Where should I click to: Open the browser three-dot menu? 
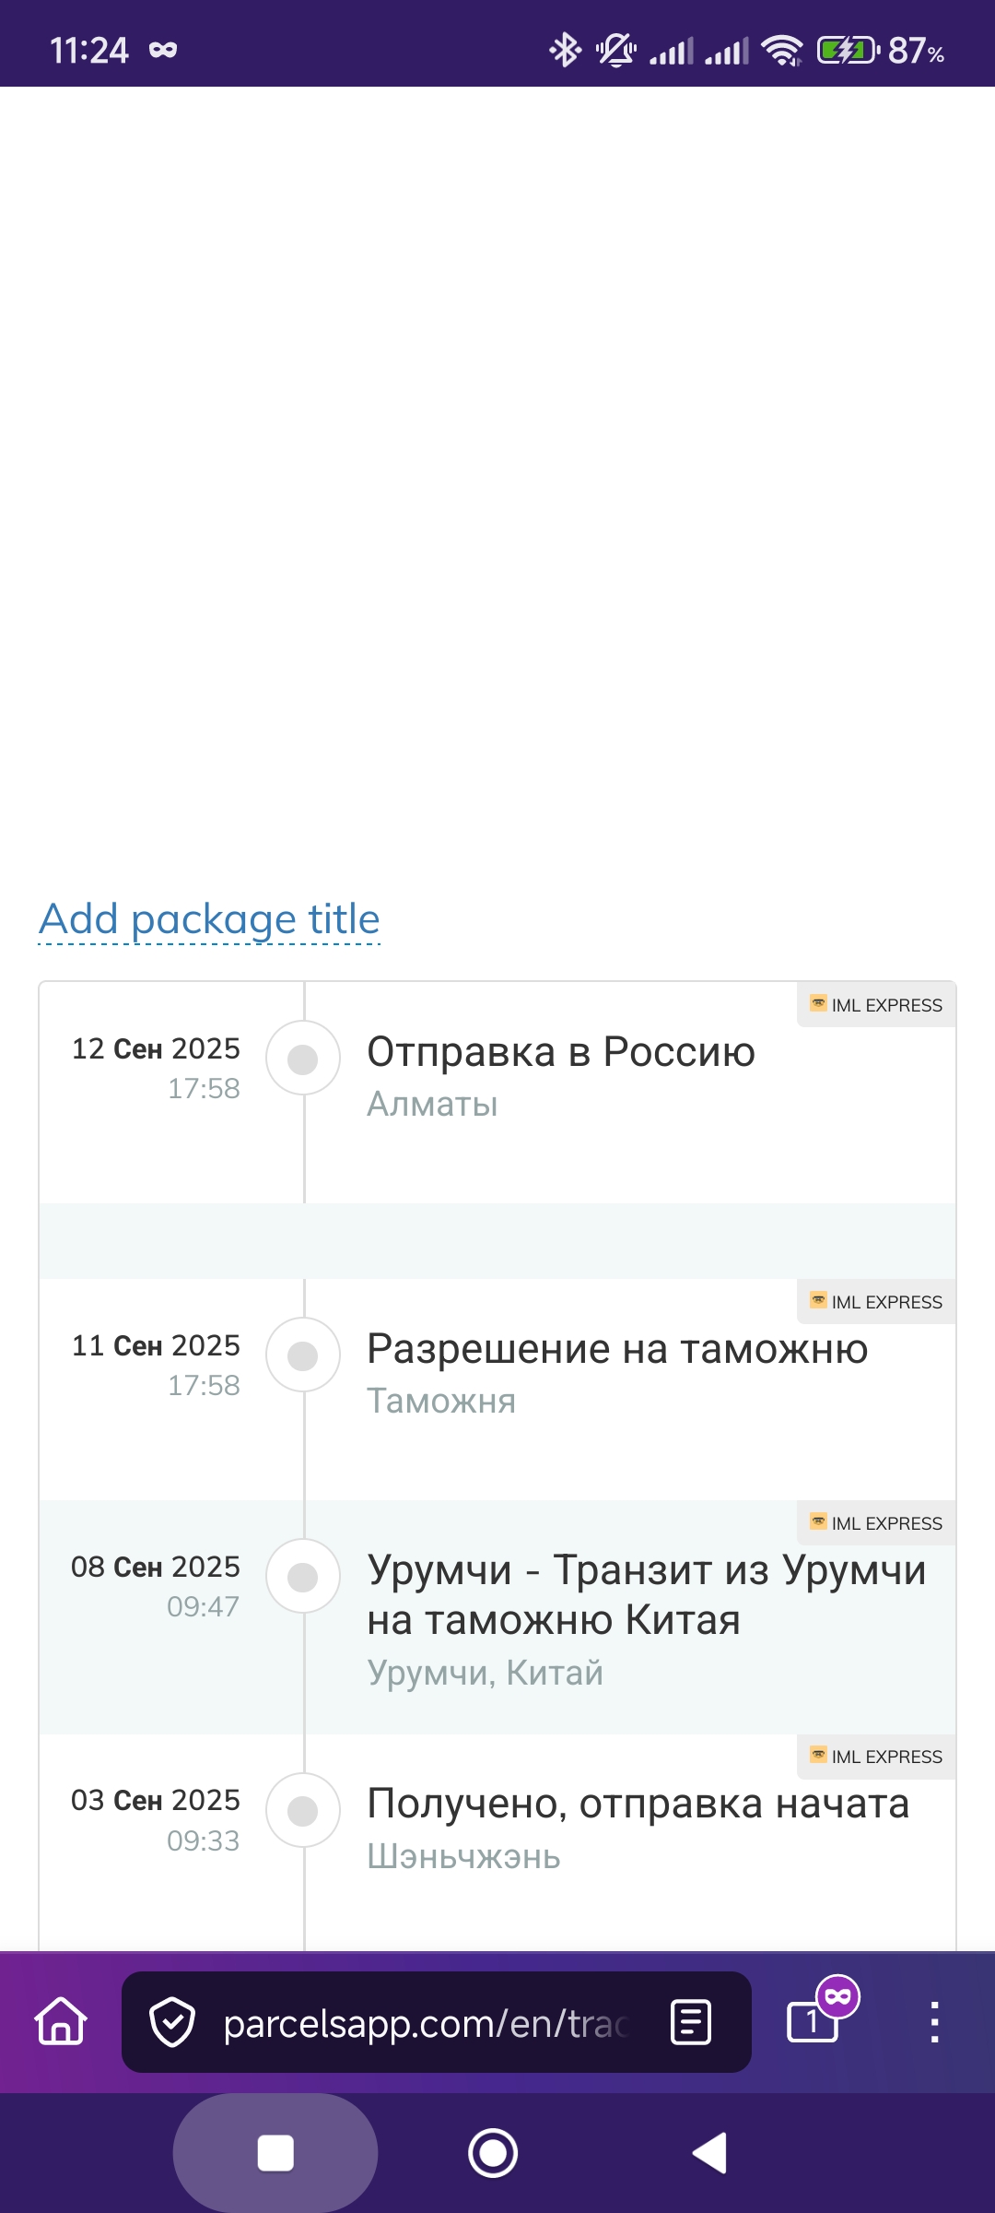[x=934, y=2022]
